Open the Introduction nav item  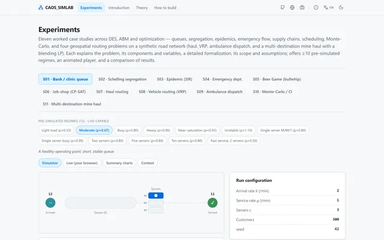click(x=119, y=8)
